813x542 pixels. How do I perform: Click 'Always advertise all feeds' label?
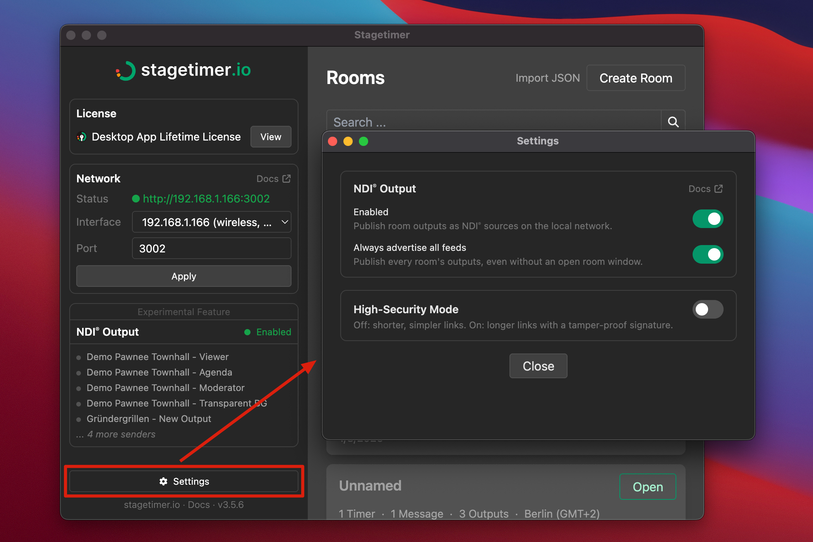pos(410,247)
